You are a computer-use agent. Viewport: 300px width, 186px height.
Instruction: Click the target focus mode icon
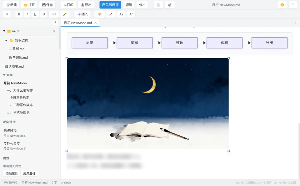click(x=170, y=5)
